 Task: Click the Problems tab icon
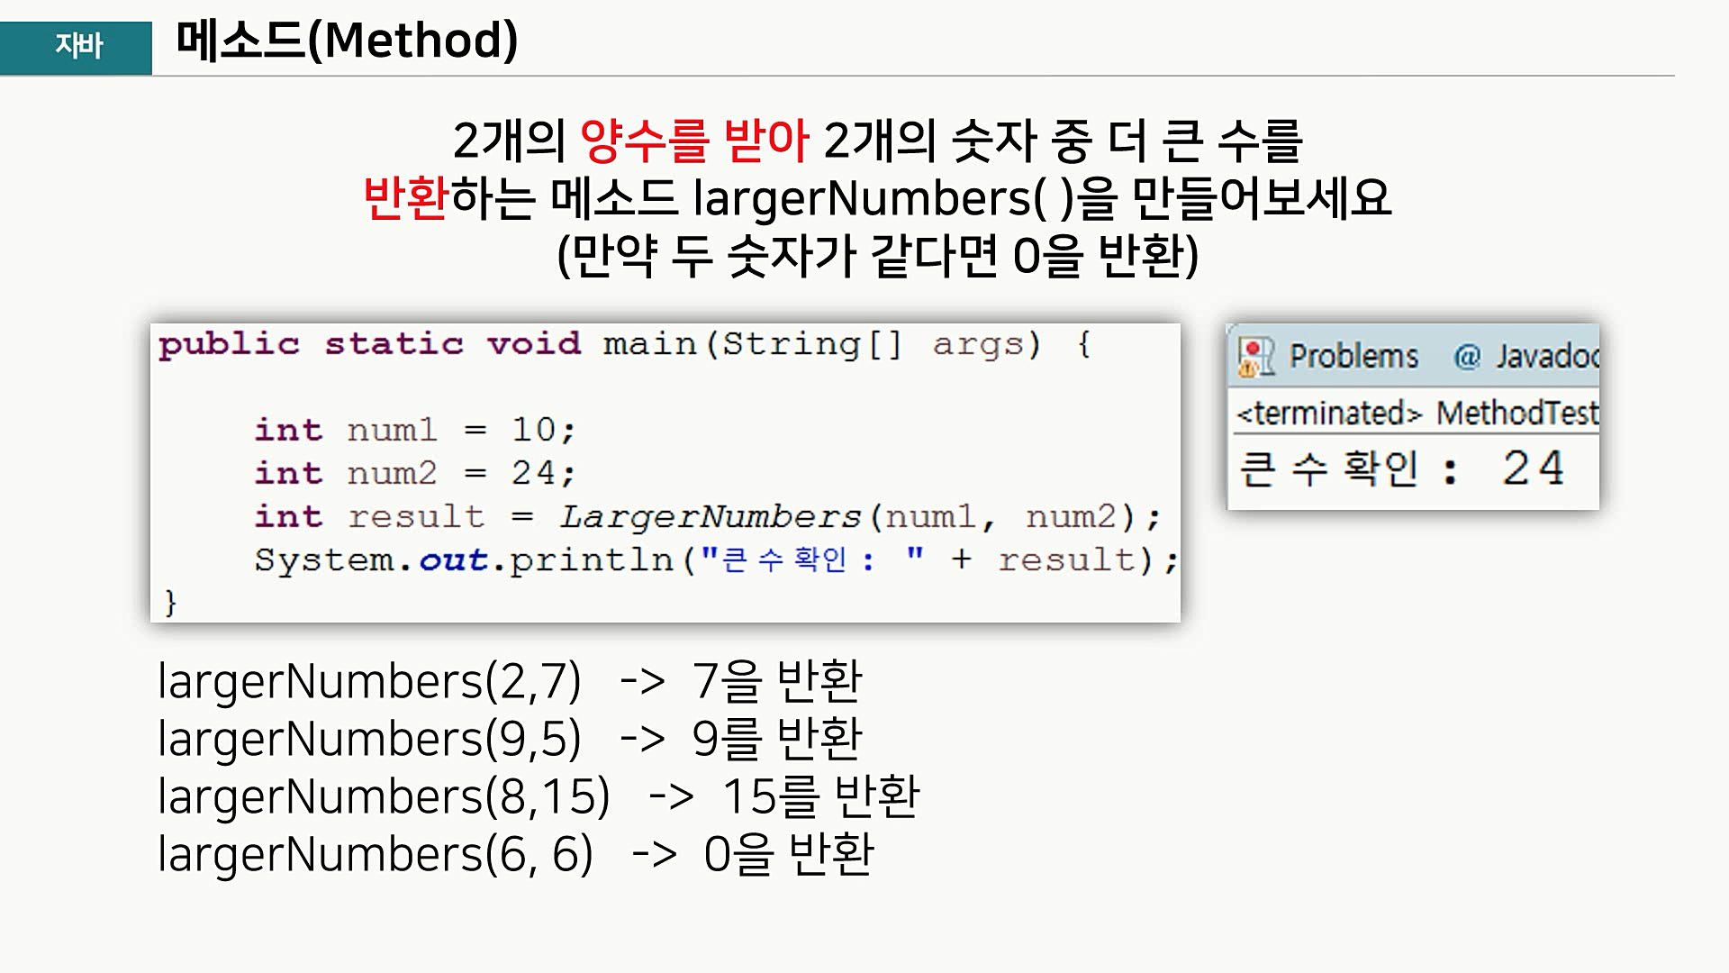point(1255,357)
